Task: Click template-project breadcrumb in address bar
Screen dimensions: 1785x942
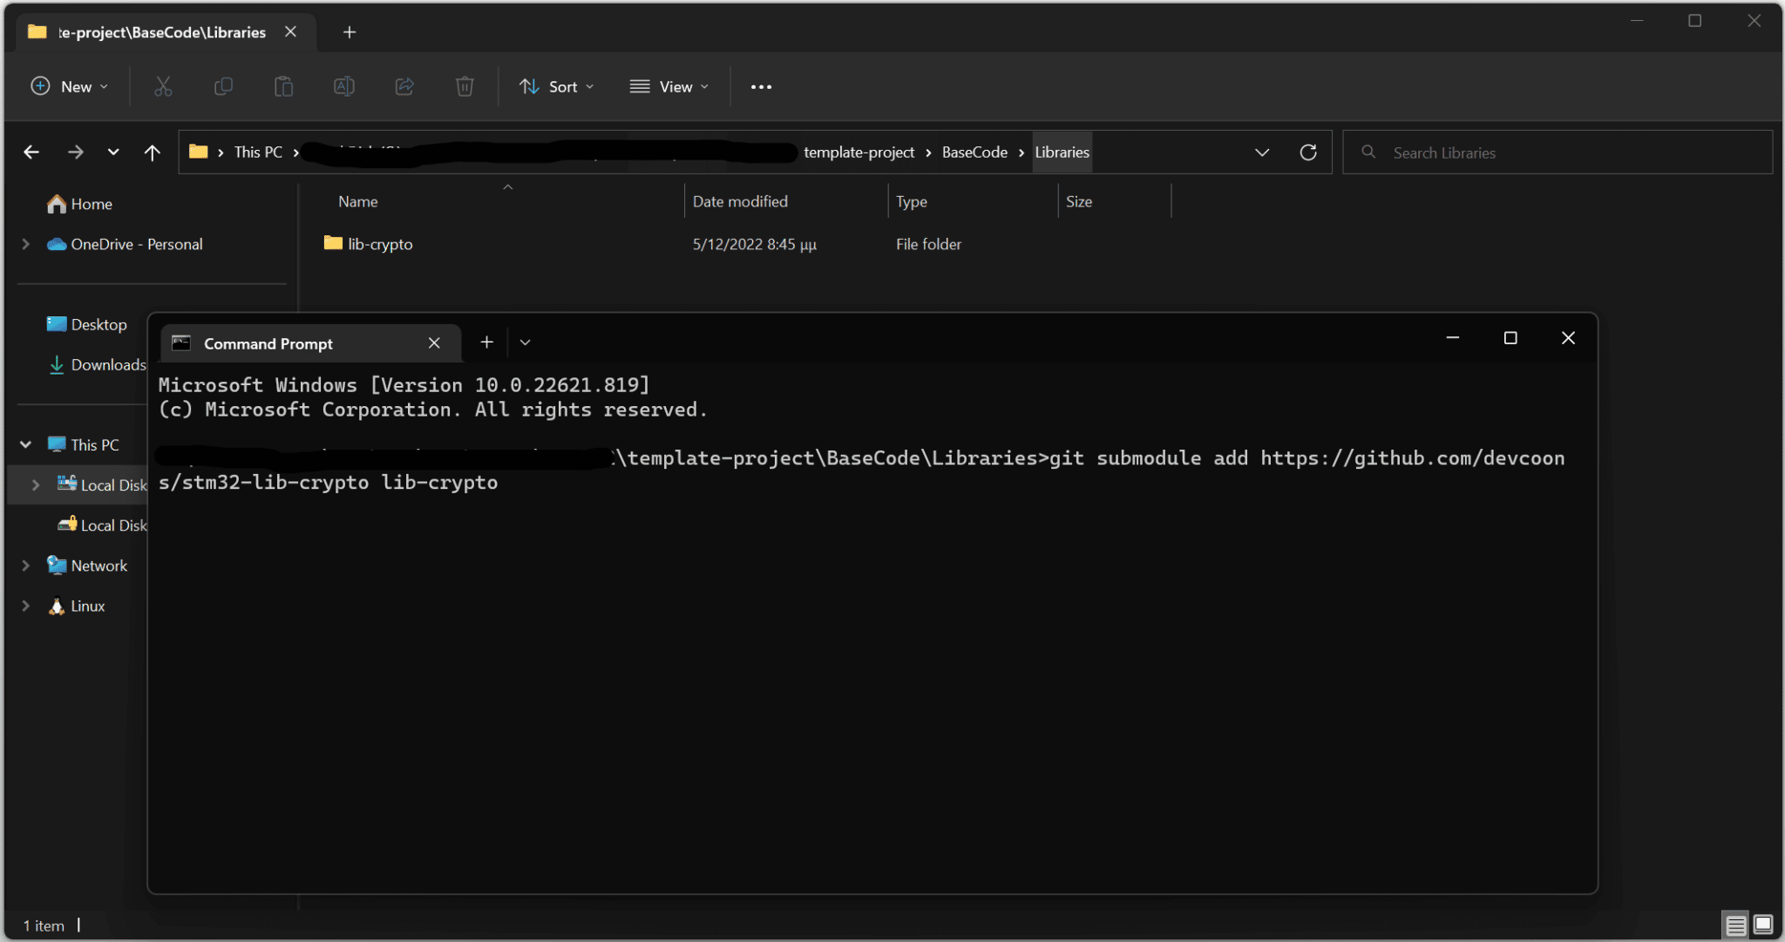Action: 859,152
